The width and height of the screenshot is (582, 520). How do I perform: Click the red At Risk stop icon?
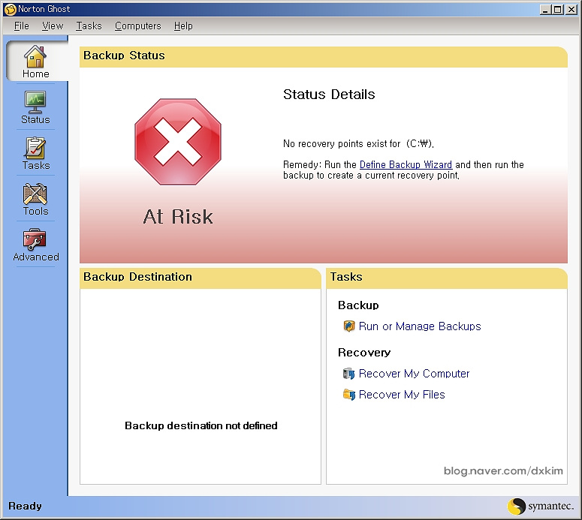click(x=178, y=142)
